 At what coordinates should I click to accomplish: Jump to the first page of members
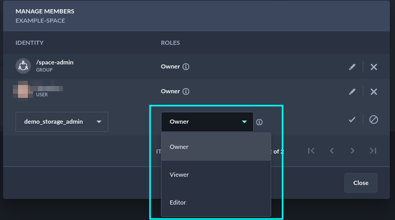(x=311, y=151)
